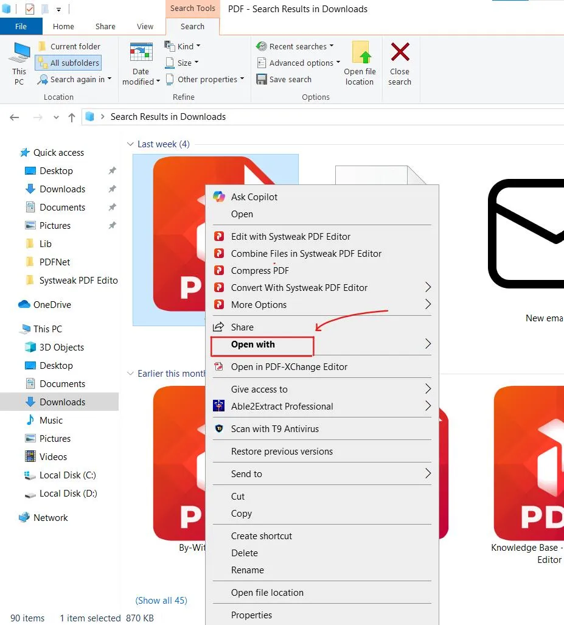Collapse the Last week group
The image size is (564, 625).
(x=130, y=144)
